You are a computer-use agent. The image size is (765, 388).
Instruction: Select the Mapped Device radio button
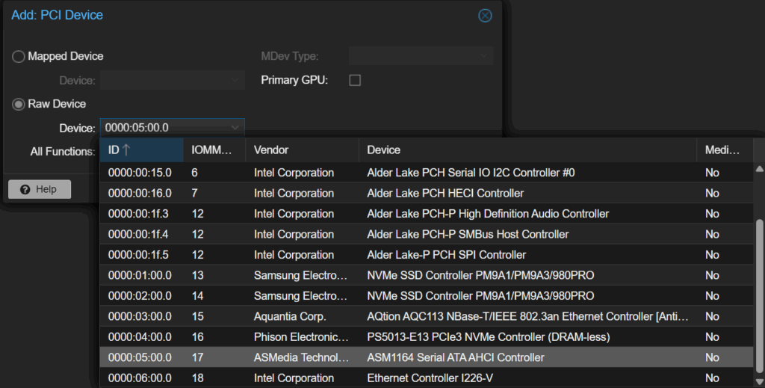tap(19, 56)
